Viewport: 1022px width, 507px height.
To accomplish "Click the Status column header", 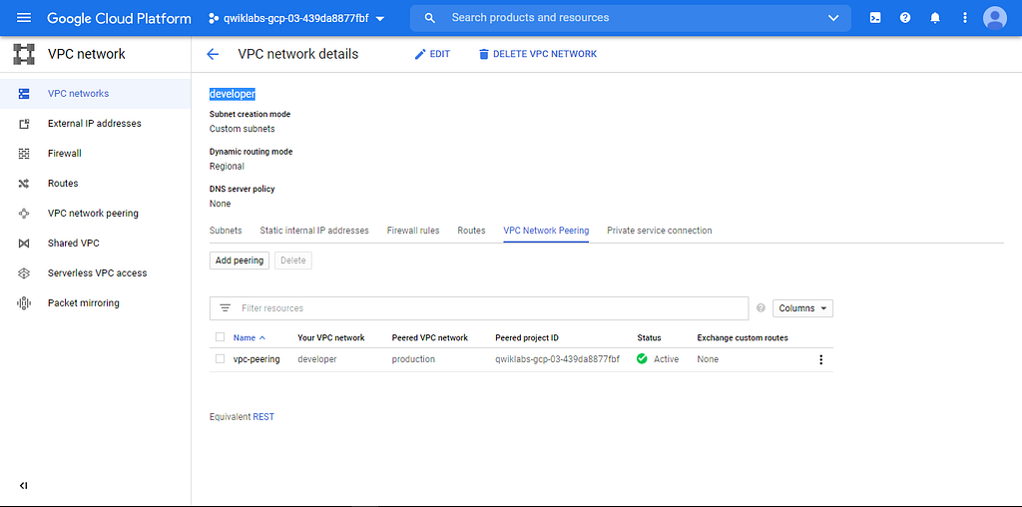I will tap(649, 337).
